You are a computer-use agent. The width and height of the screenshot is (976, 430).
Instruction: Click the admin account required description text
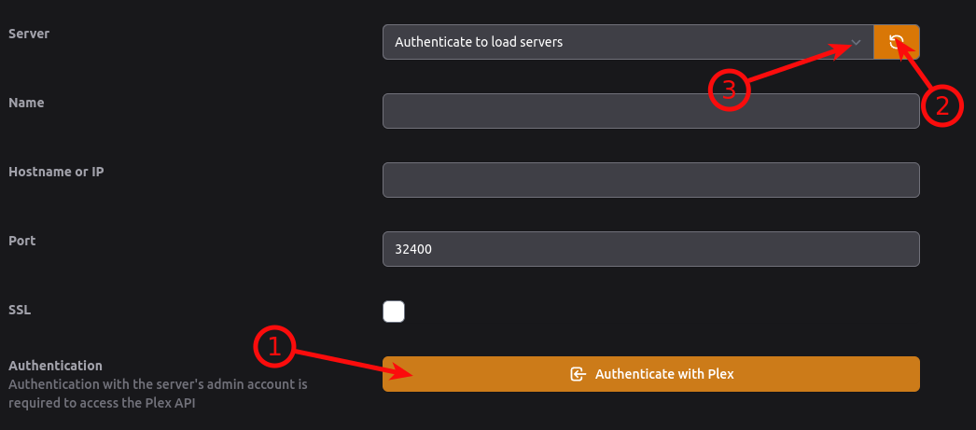pos(158,394)
